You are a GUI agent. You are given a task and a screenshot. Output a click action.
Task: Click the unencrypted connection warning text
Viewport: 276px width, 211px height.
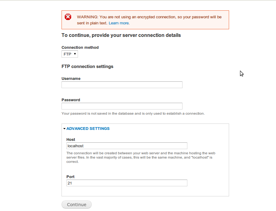pos(149,17)
